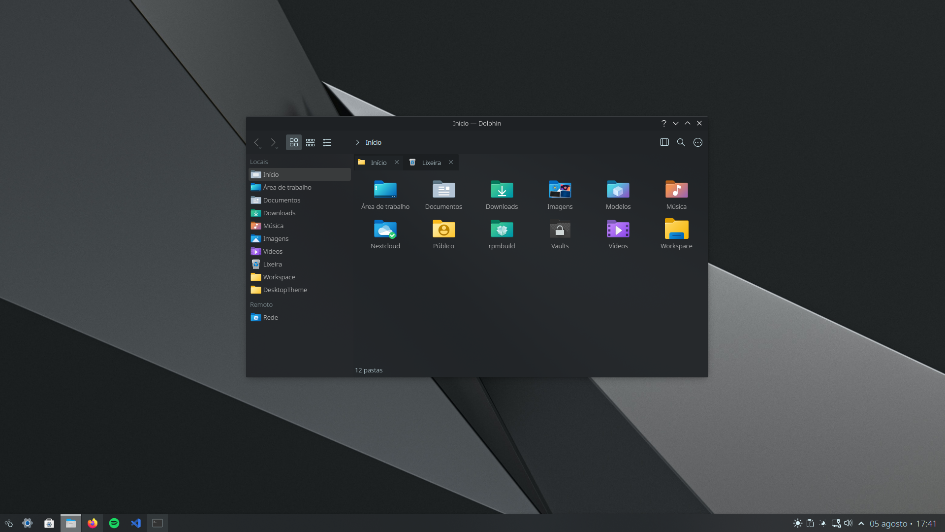The height and width of the screenshot is (532, 945).
Task: Open the Nextcloud folder icon
Action: 385,230
